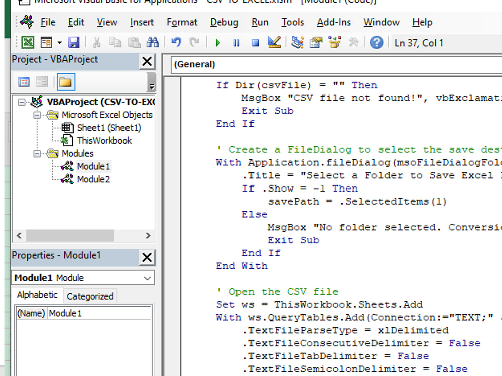Switch to Microsoft Excel via the View Excel icon
This screenshot has height=376, width=502.
[27, 43]
